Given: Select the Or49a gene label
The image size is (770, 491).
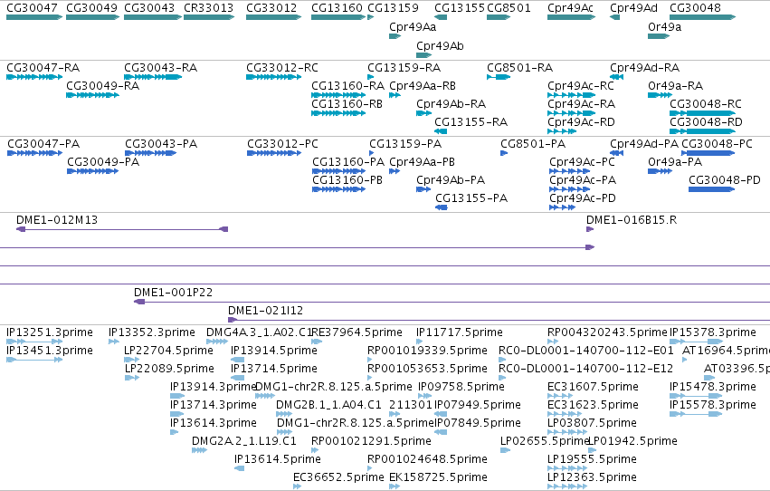Looking at the screenshot, I should tap(664, 26).
